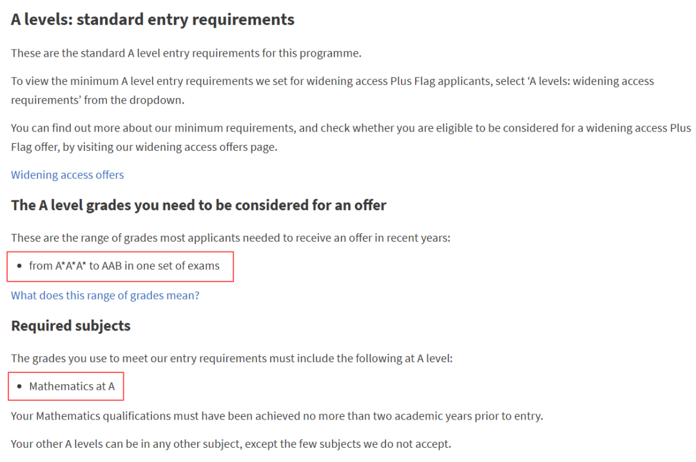696x462 pixels.
Task: Open the Widening access offers link
Action: 67,175
